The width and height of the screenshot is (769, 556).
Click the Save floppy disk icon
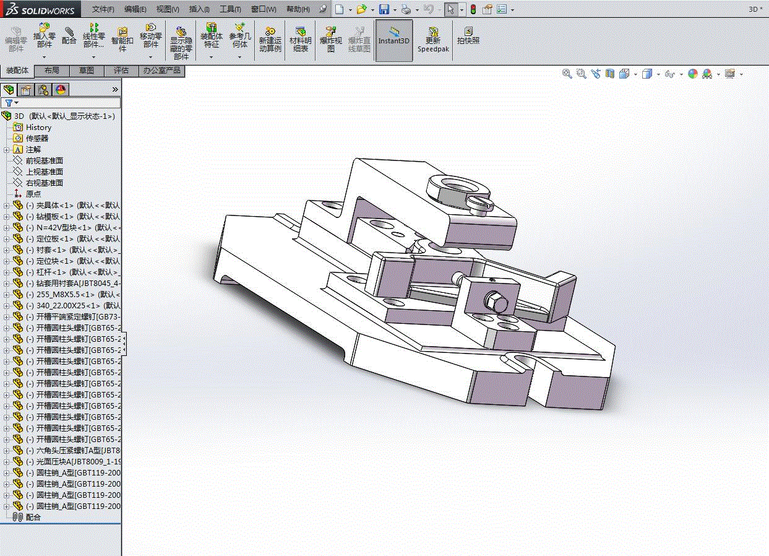point(384,9)
